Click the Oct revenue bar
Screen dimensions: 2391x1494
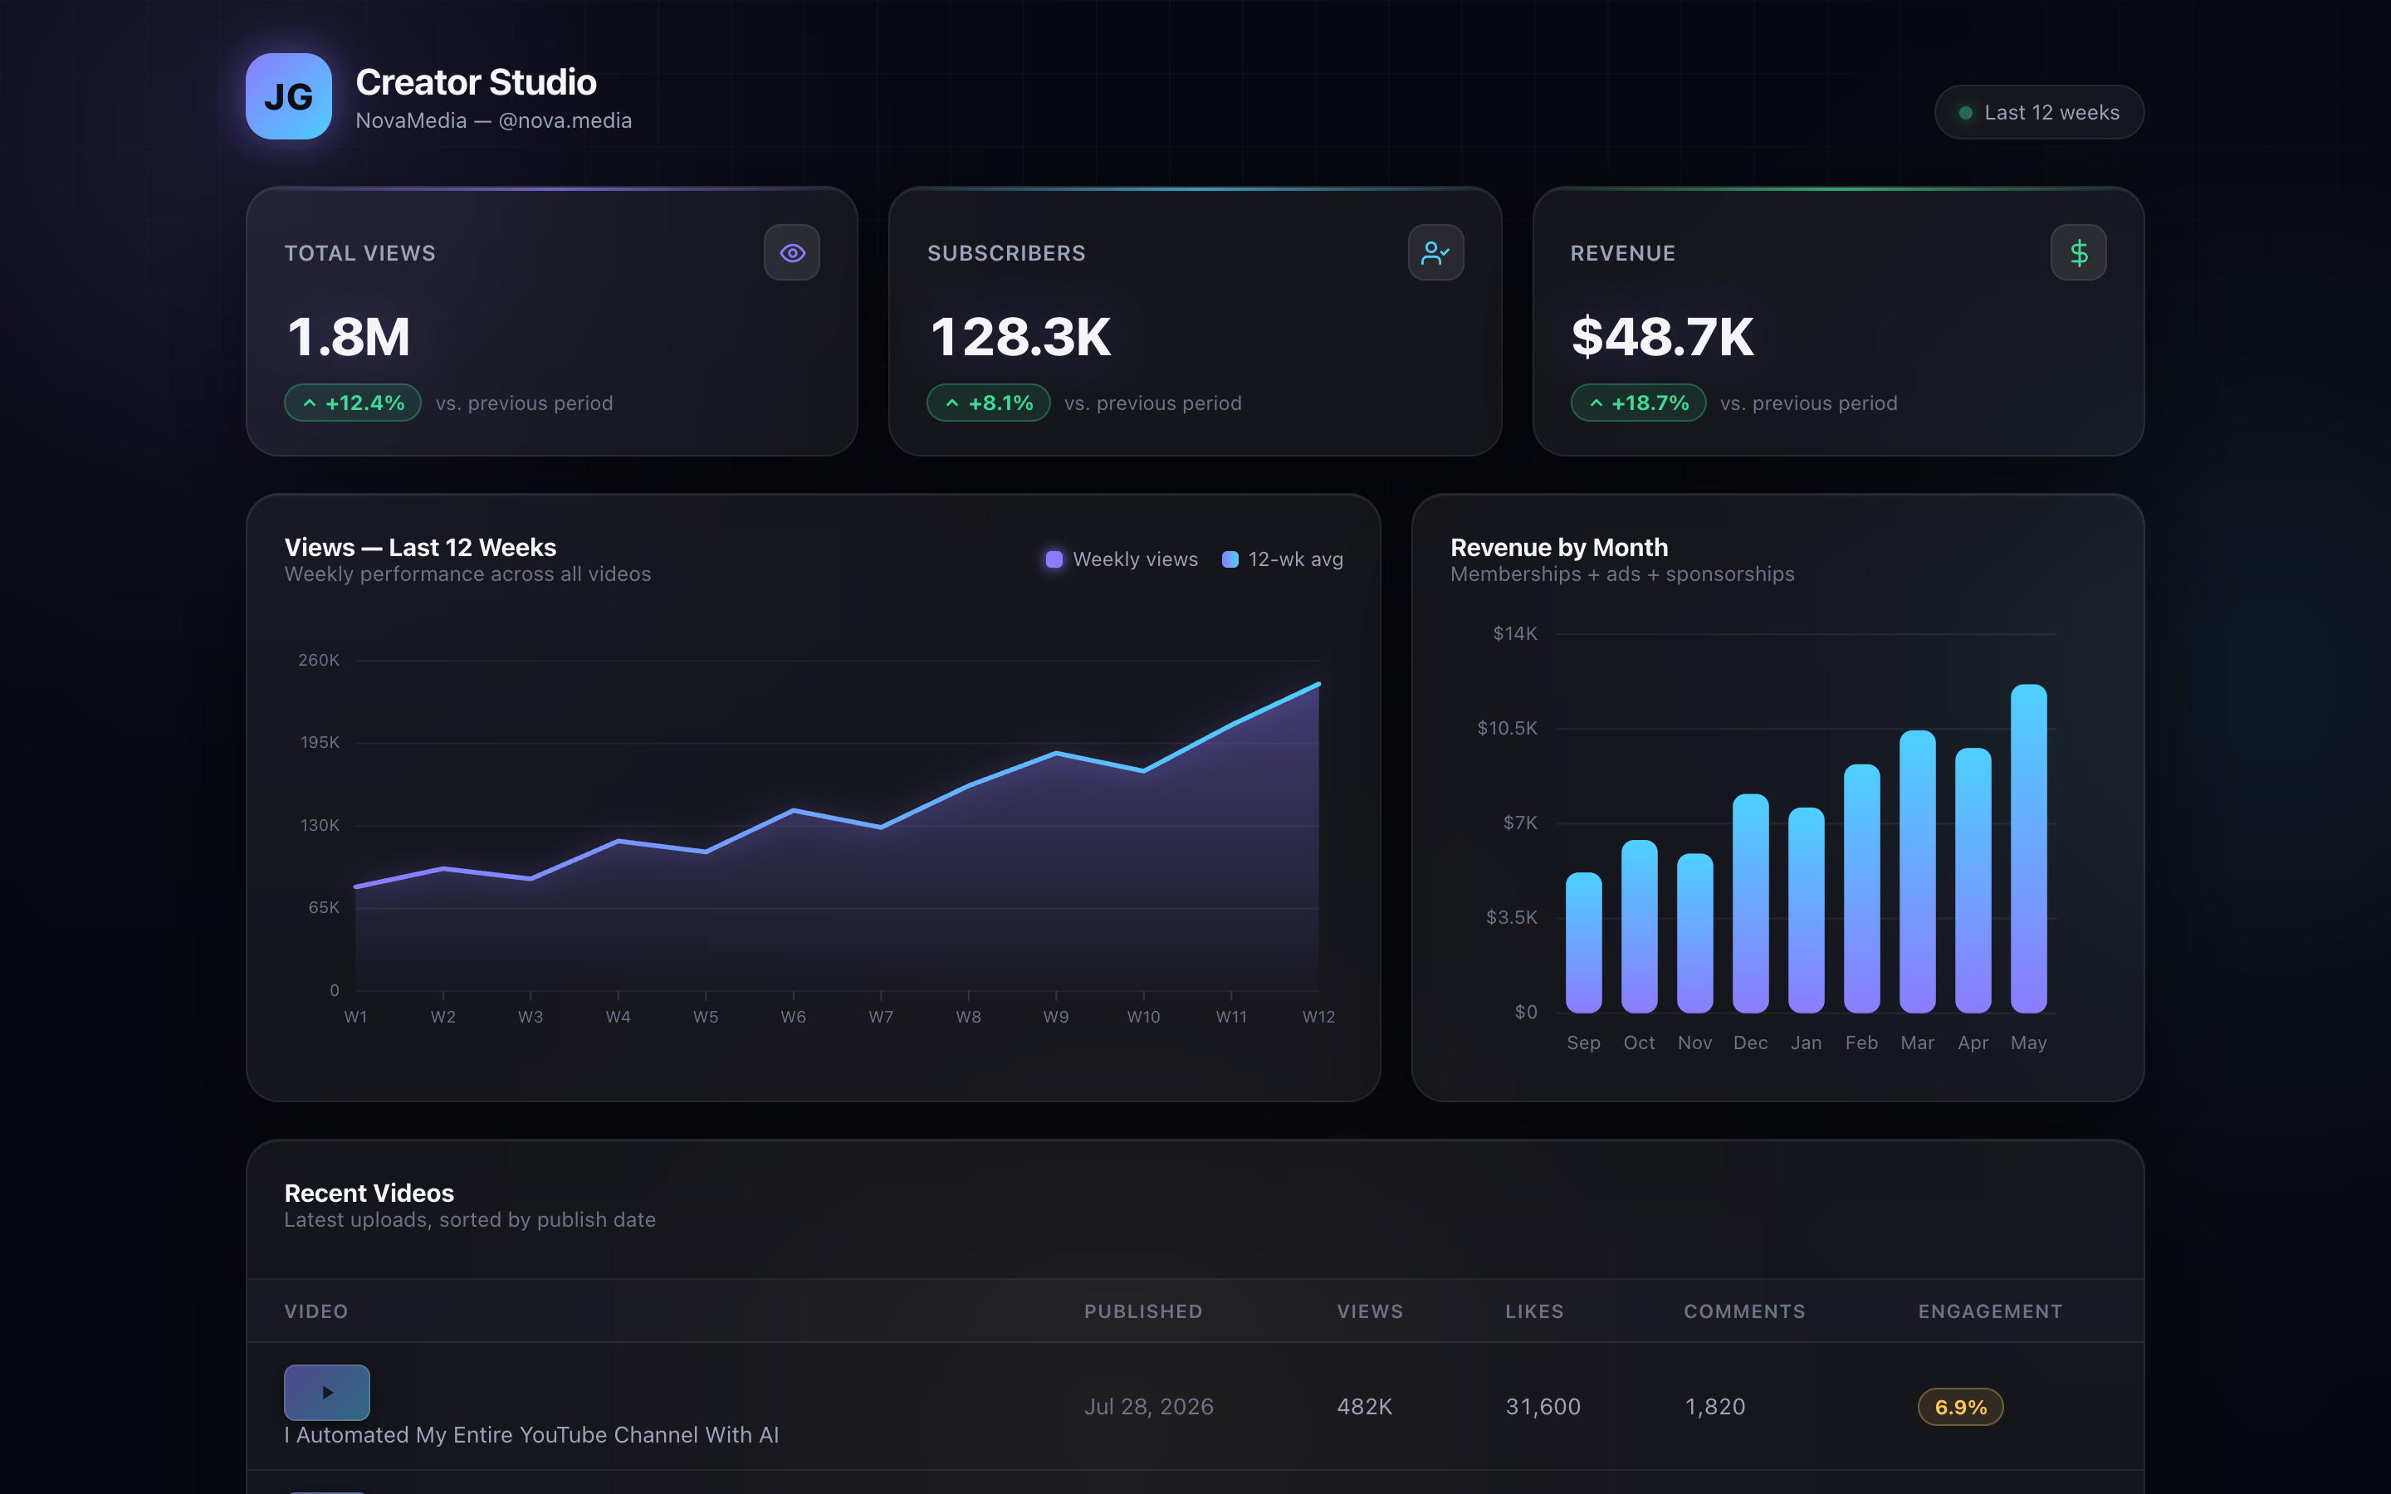[x=1639, y=927]
